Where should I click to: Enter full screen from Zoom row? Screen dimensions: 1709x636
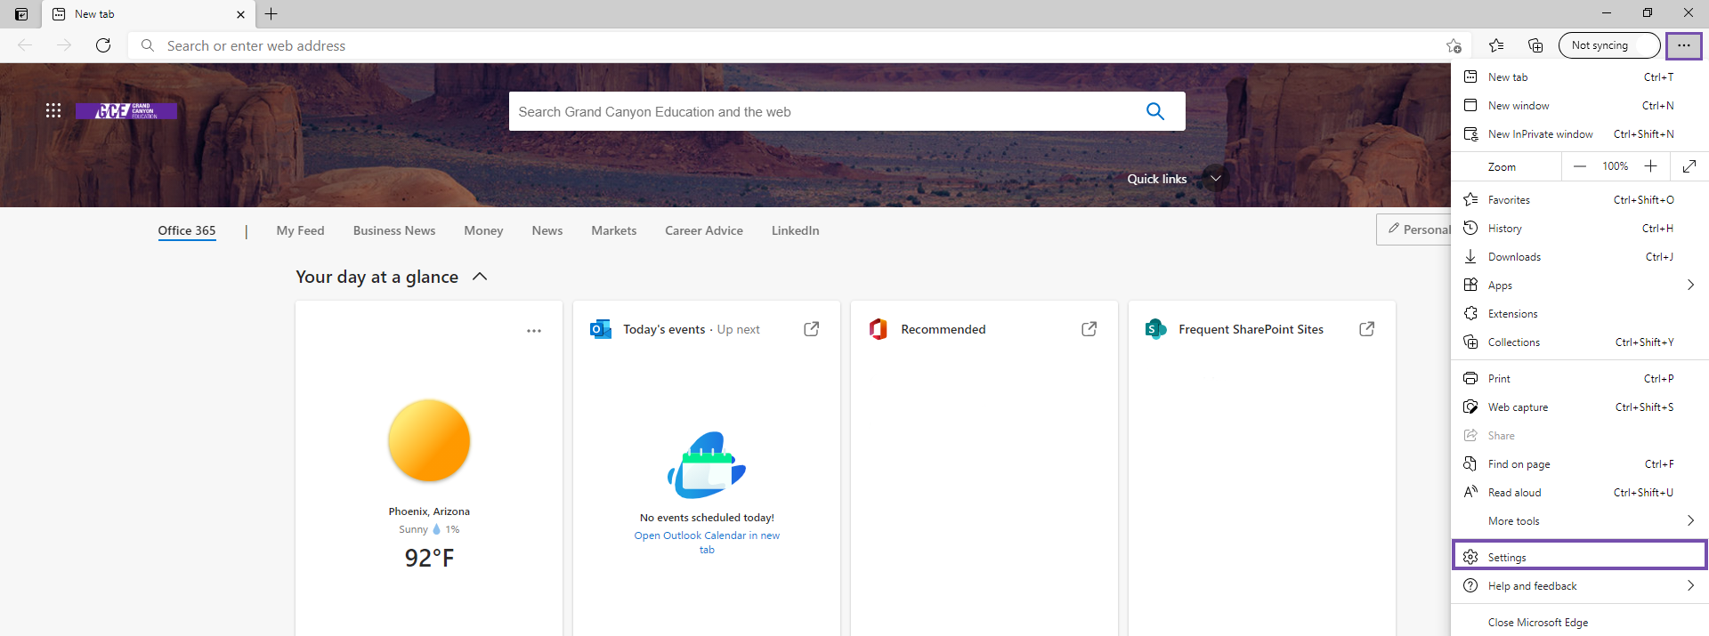pyautogui.click(x=1689, y=166)
